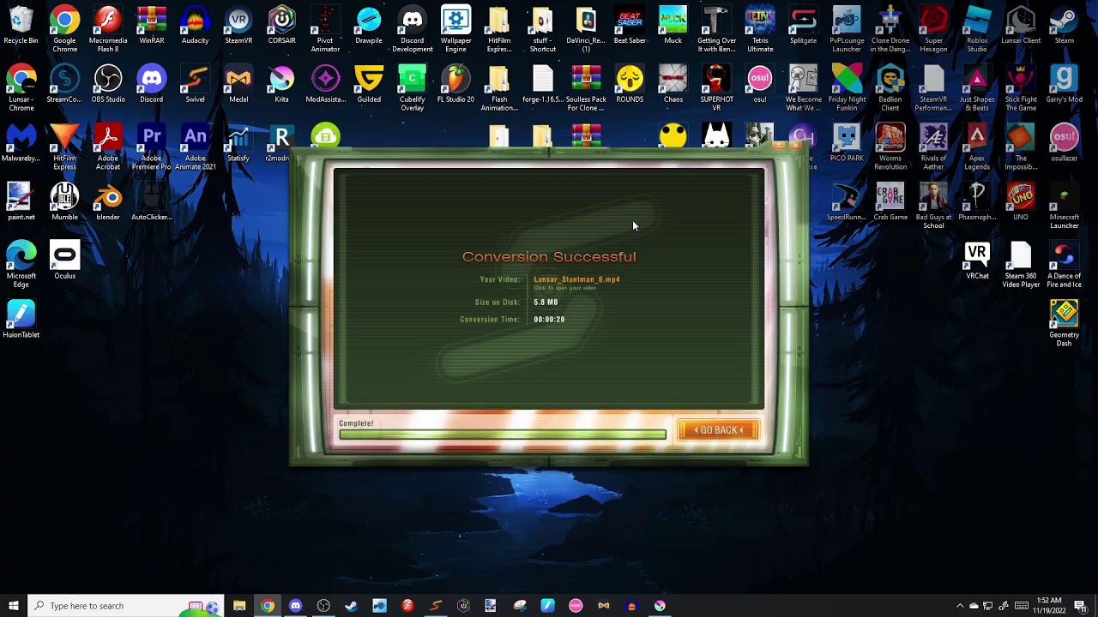
Task: Open the Malwarebytes desktop icon
Action: [21, 143]
